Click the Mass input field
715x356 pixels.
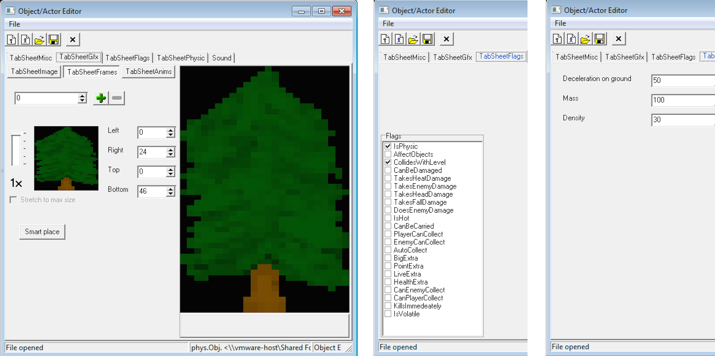click(x=682, y=100)
